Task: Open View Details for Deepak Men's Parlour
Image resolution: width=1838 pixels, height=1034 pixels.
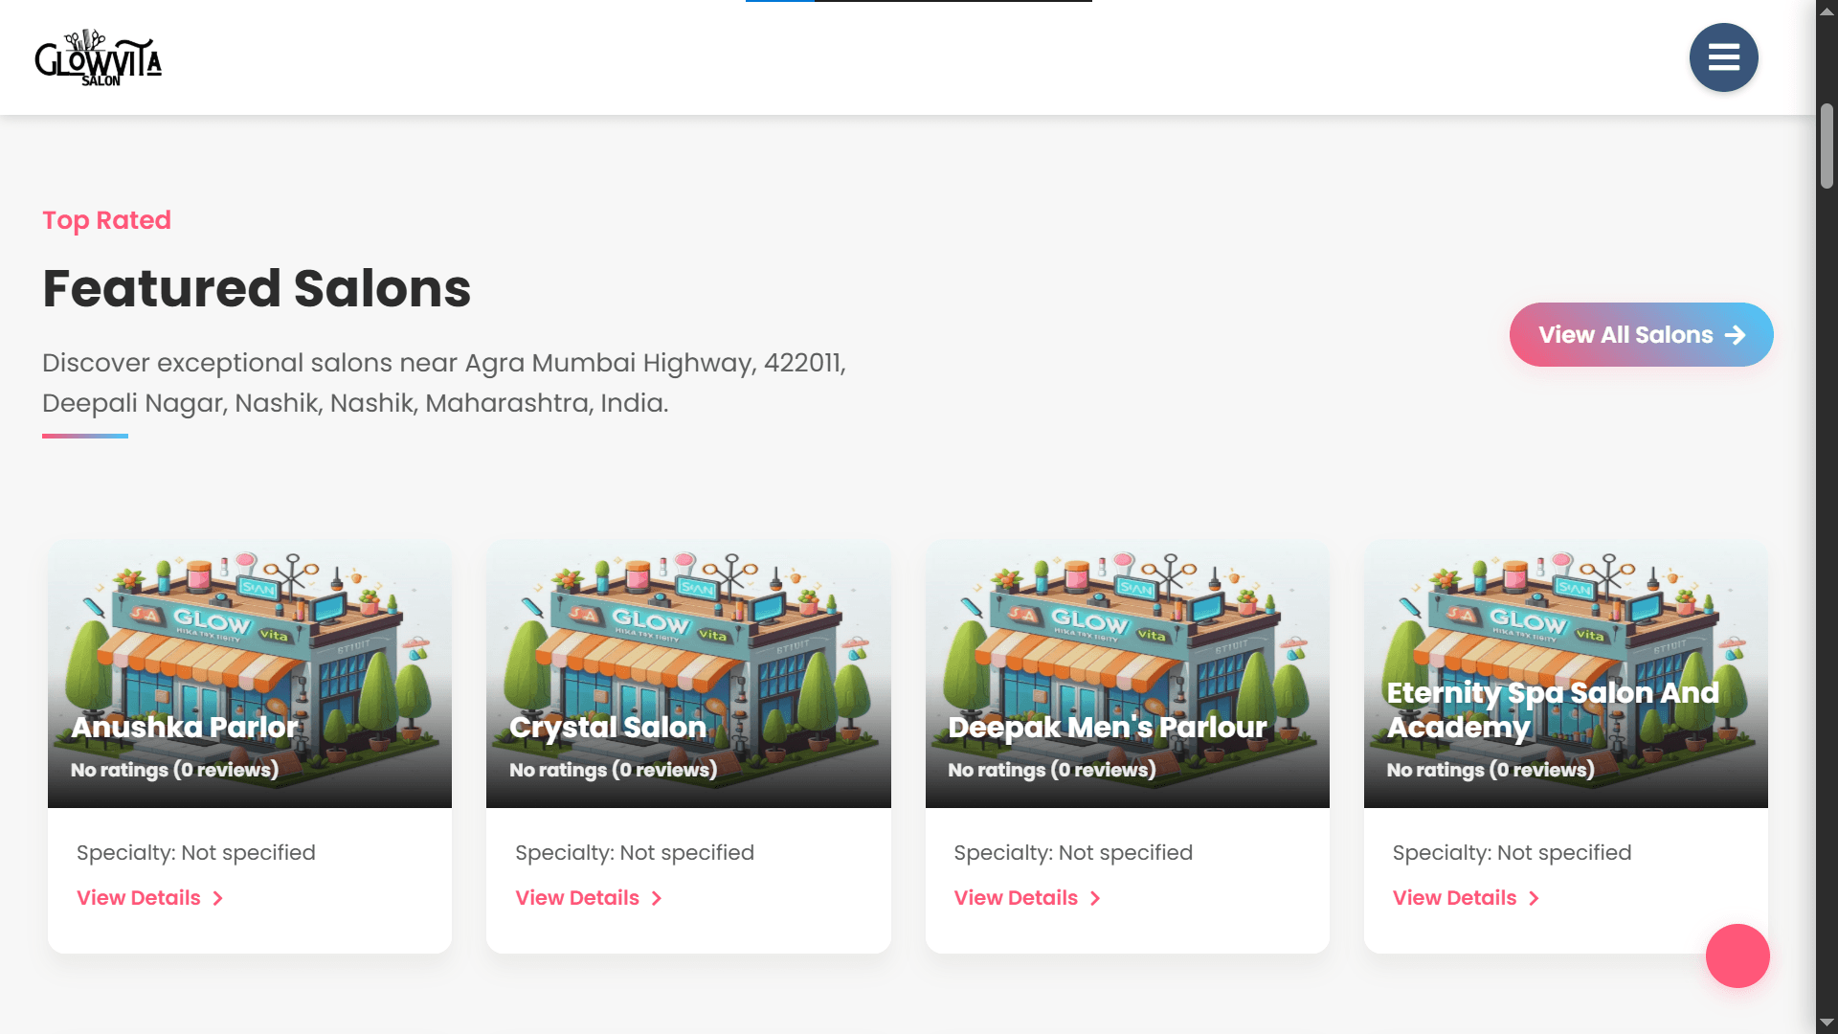Action: 1016,898
